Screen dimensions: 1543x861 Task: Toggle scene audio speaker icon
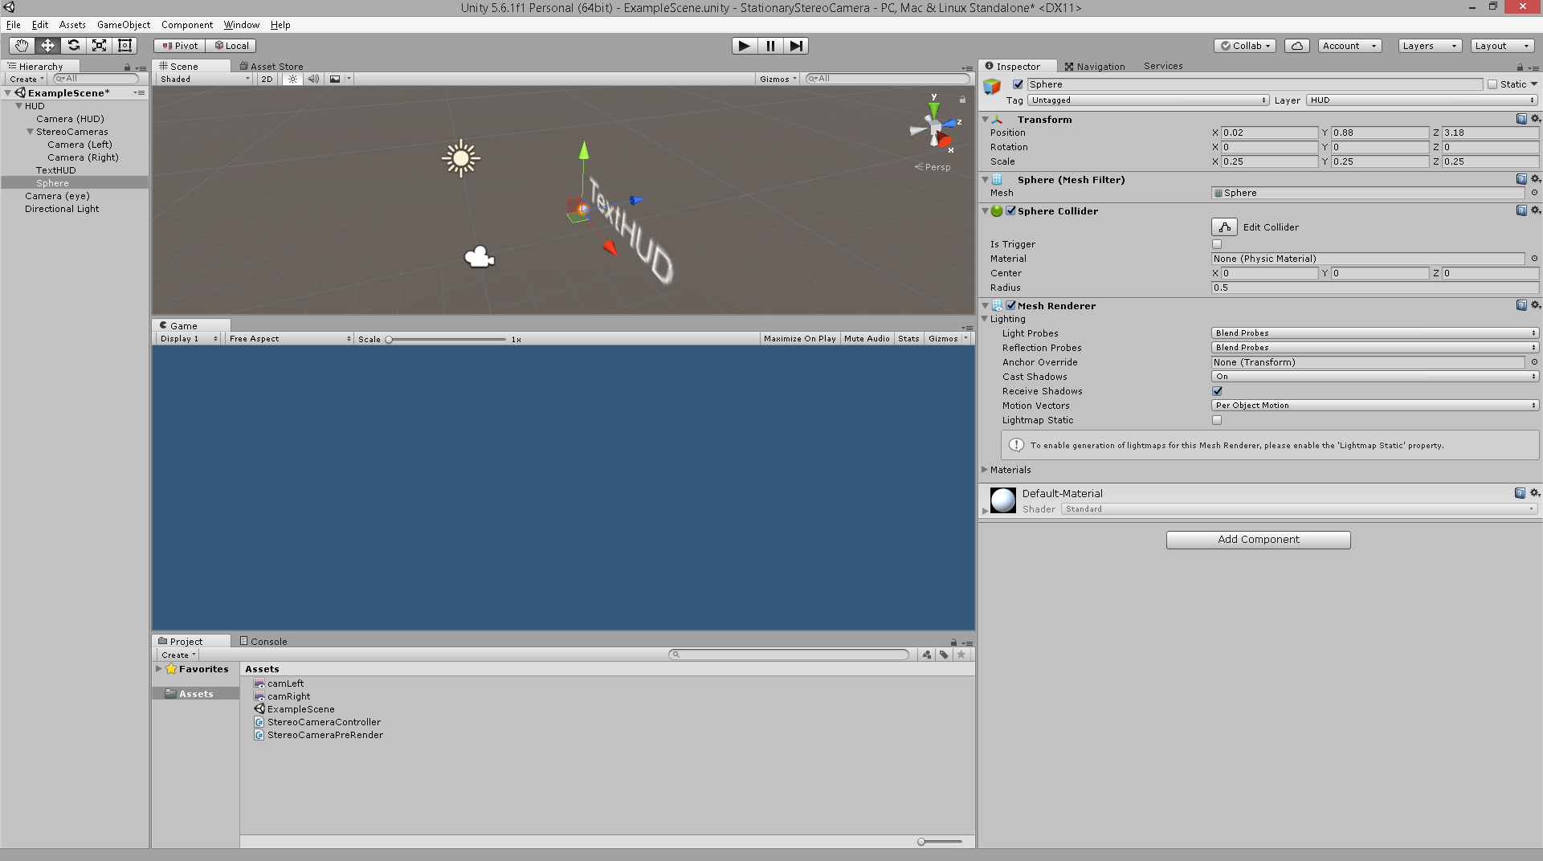point(313,79)
